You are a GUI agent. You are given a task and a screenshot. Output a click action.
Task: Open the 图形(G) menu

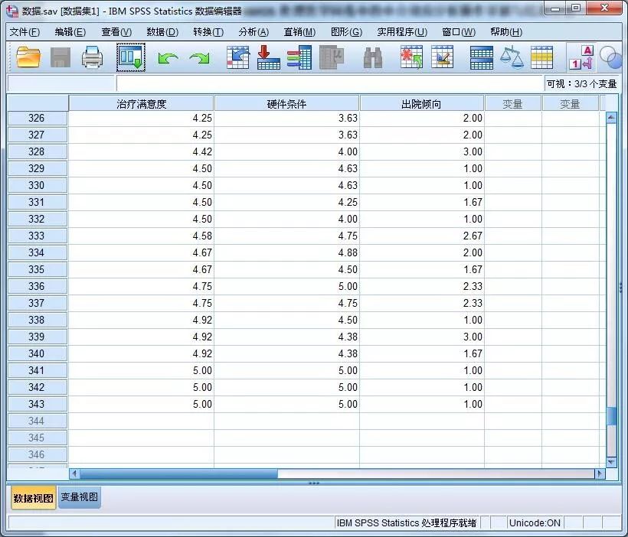(346, 32)
